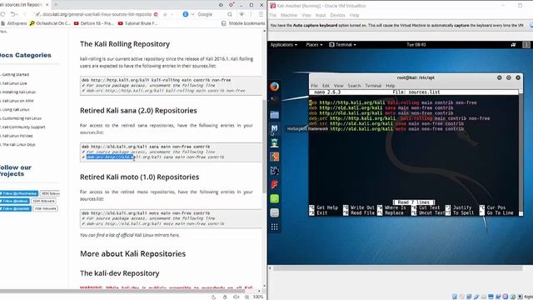Open the terminal icon in the Kali dock
This screenshot has height=300, width=533.
[274, 100]
